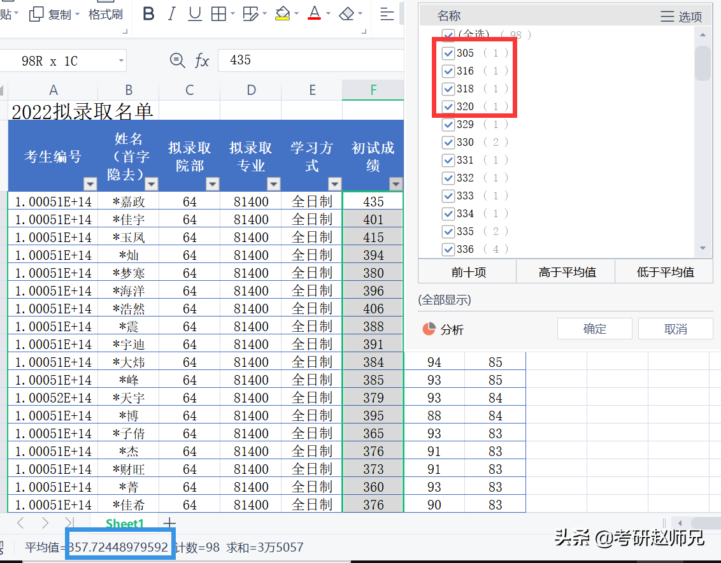721x563 pixels.
Task: Select the red font color swatch
Action: pos(316,13)
